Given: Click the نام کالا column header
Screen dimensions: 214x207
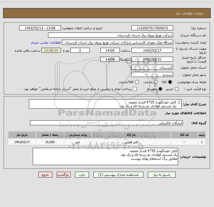Looking at the screenshot, I should click(131, 135).
